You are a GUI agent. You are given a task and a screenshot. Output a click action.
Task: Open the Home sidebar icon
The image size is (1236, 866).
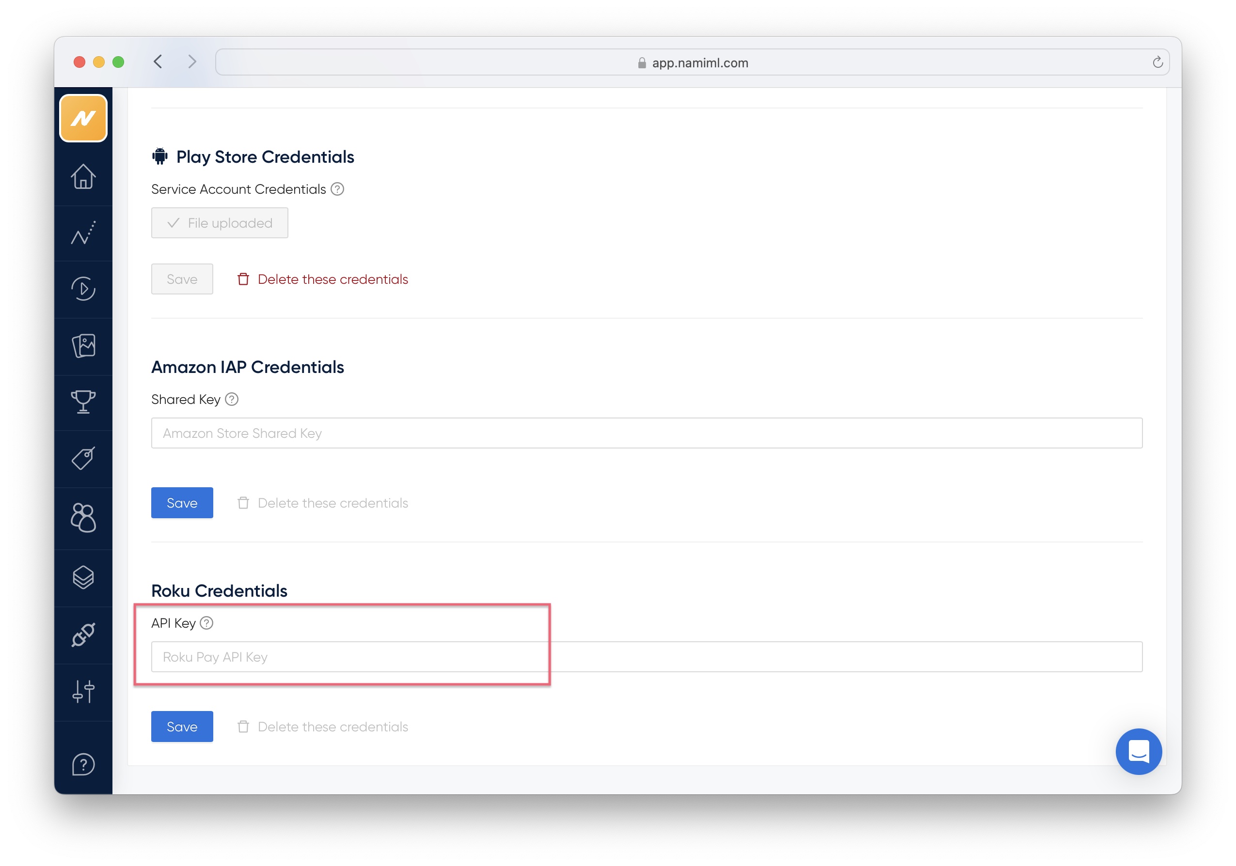coord(83,177)
